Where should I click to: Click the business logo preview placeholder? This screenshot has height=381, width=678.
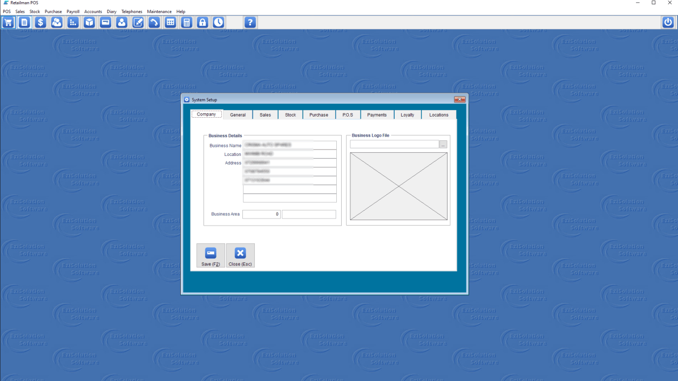tap(399, 186)
